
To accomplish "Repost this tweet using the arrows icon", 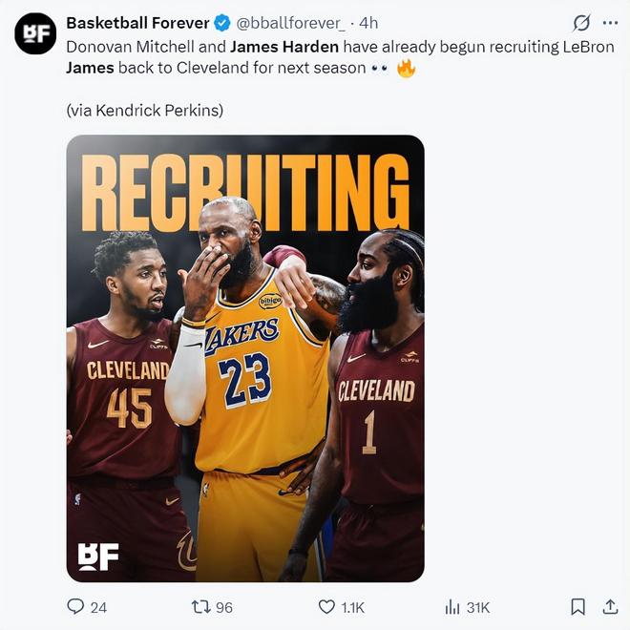I will [x=200, y=606].
